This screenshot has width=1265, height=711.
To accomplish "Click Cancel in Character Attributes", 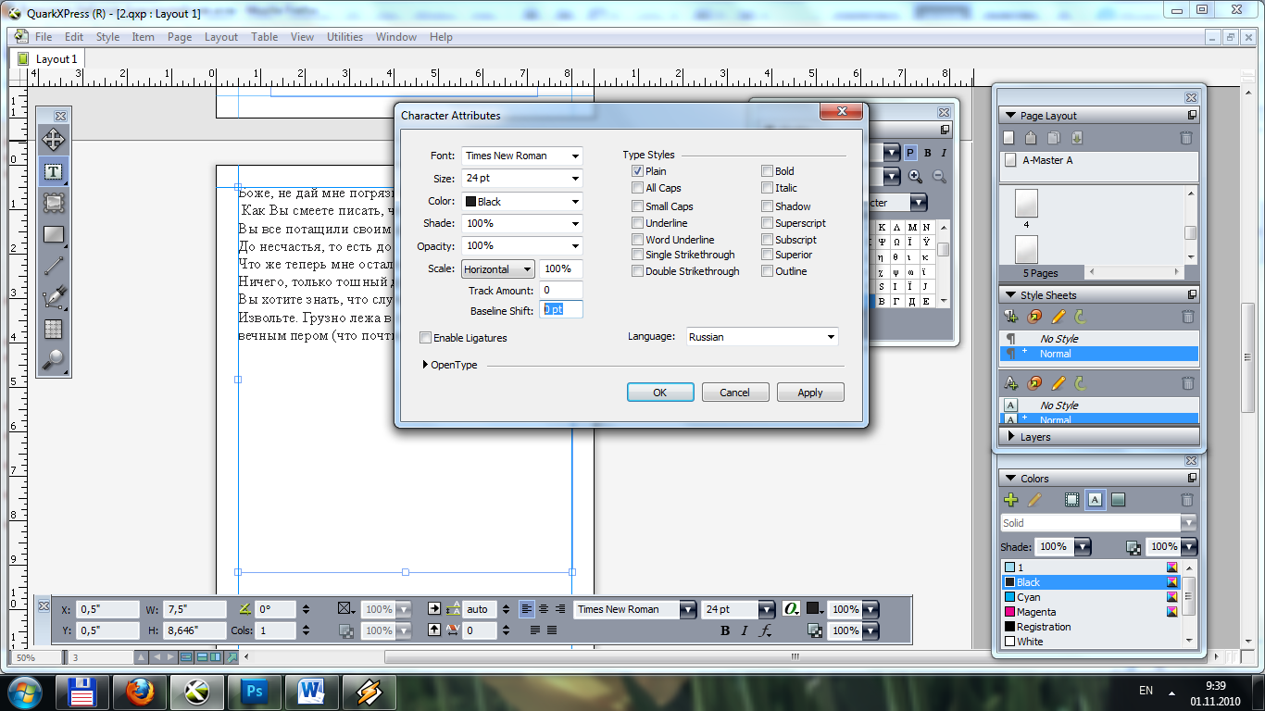I will coord(735,393).
